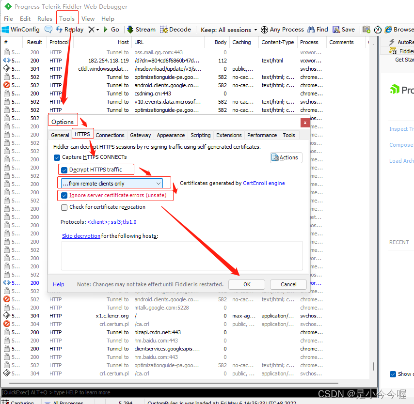Toggle Decrypt HTTPS traffic checkbox
Viewport: 414px width, 404px height.
(64, 170)
